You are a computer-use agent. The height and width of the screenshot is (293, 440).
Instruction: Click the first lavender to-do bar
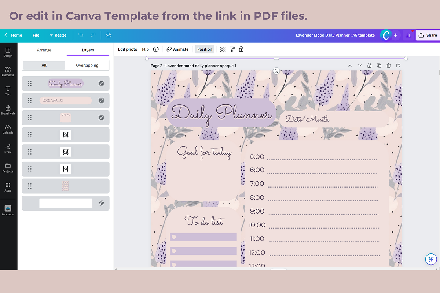pyautogui.click(x=203, y=237)
